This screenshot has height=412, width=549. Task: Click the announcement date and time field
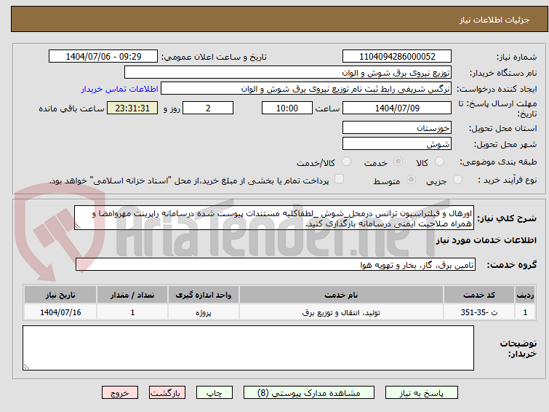(x=103, y=57)
